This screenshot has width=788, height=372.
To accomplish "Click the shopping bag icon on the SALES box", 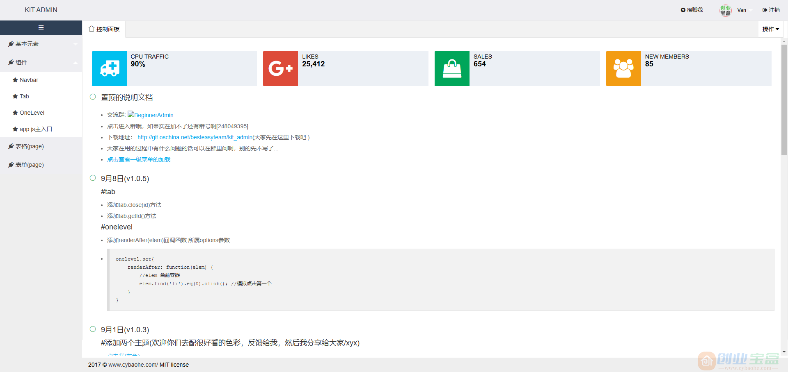I will point(451,68).
